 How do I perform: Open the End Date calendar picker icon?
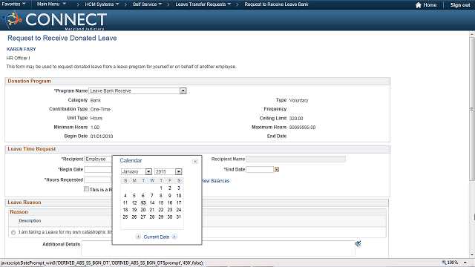point(277,170)
